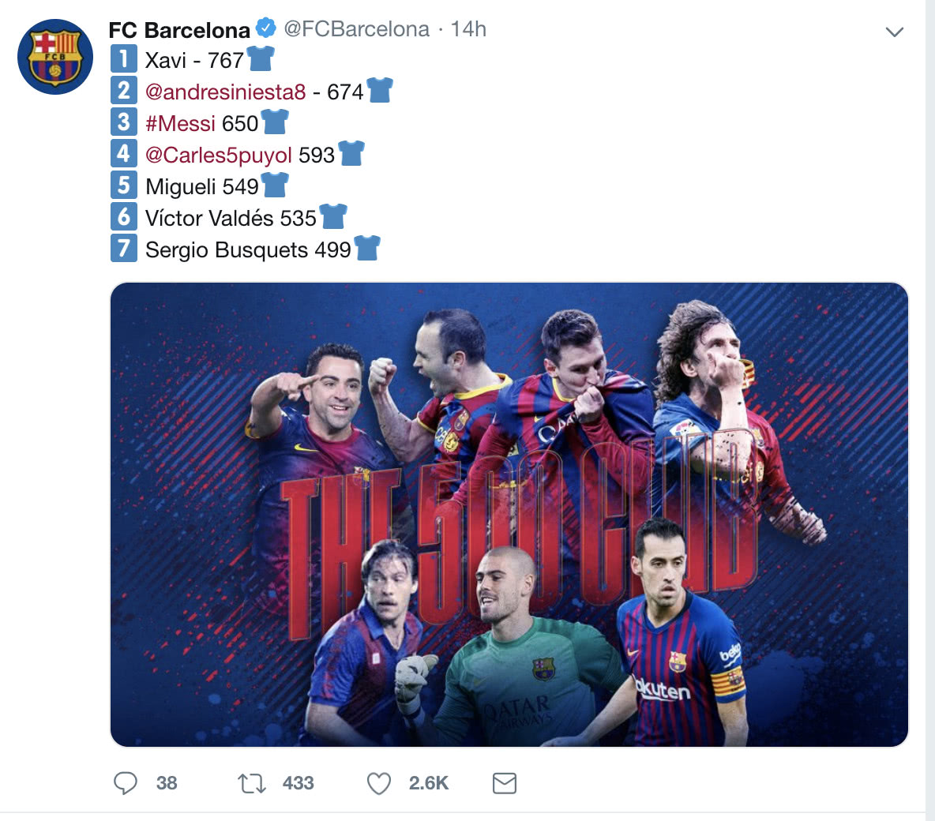
Task: Click the retweet arrows icon
Action: point(252,783)
